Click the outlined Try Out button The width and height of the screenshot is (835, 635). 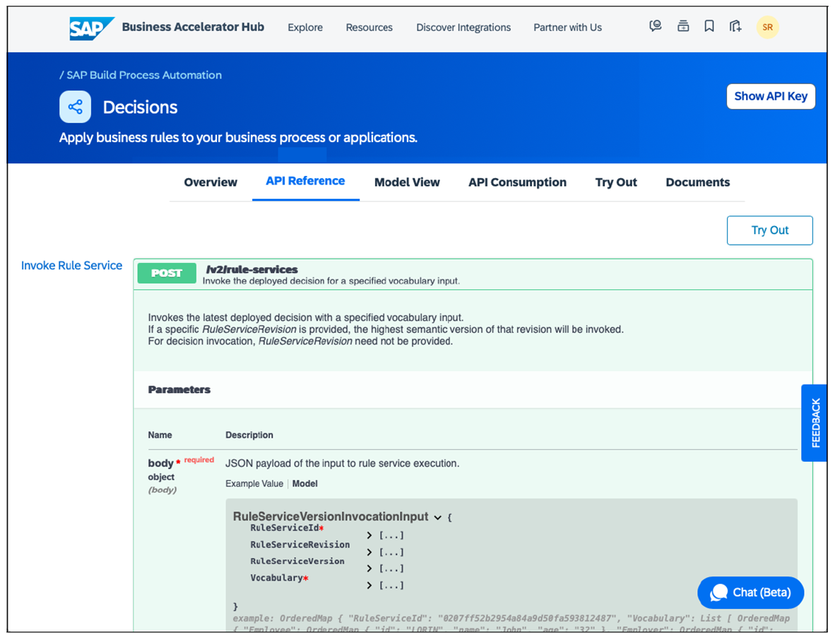tap(769, 231)
